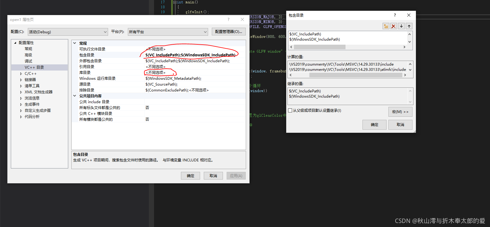490x227 pixels.
Task: Click scroll down arrow of 计算的值 list
Action: tap(410, 70)
